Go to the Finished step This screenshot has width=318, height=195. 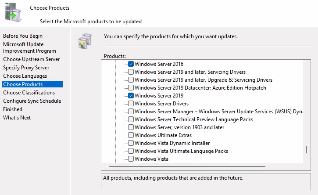(13, 109)
